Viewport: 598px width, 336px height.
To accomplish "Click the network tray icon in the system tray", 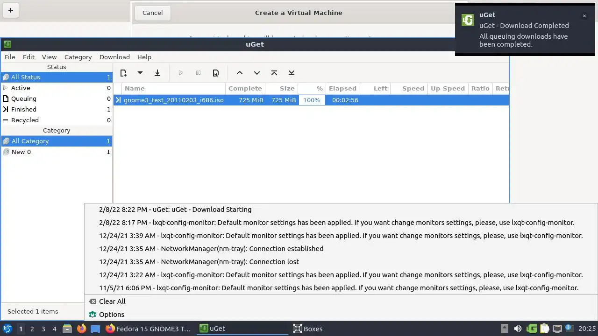I will (x=557, y=329).
